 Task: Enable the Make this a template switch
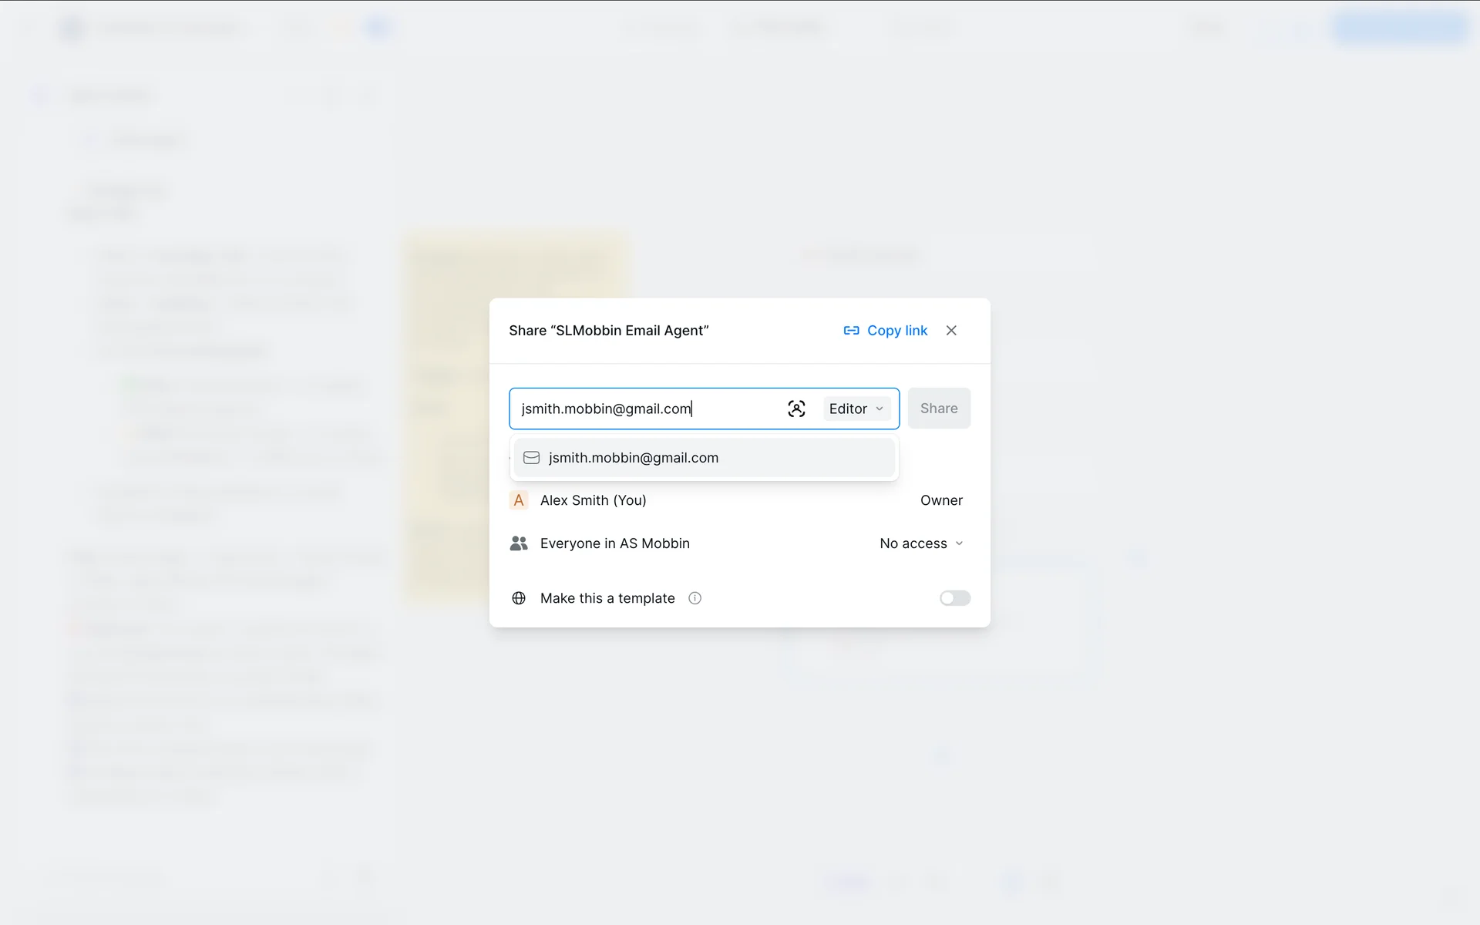(x=954, y=598)
